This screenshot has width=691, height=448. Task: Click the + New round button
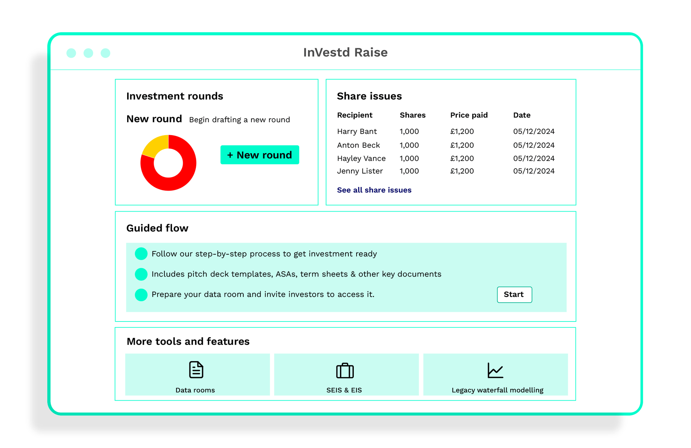(x=259, y=155)
